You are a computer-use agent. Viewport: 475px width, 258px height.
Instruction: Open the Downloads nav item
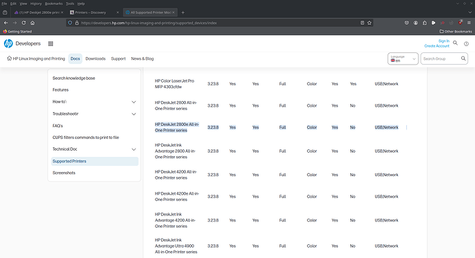click(96, 58)
